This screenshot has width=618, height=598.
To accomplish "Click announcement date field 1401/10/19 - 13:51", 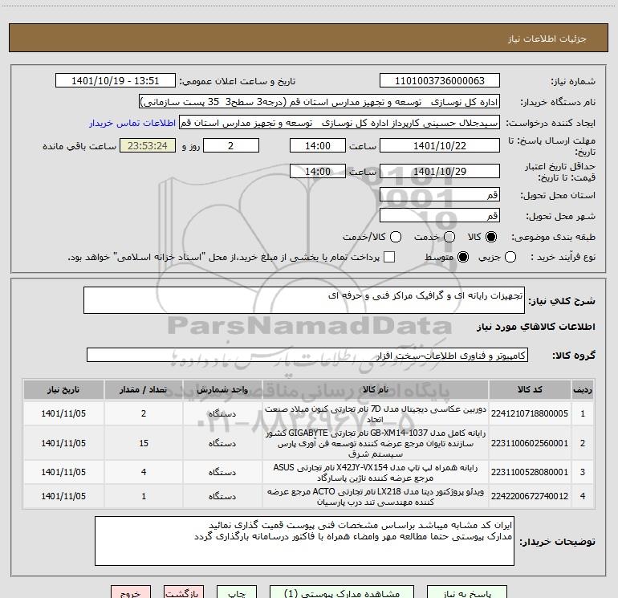I will point(115,81).
